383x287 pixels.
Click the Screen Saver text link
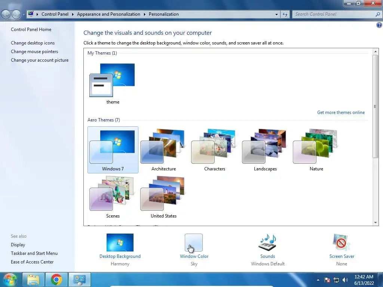click(x=342, y=256)
